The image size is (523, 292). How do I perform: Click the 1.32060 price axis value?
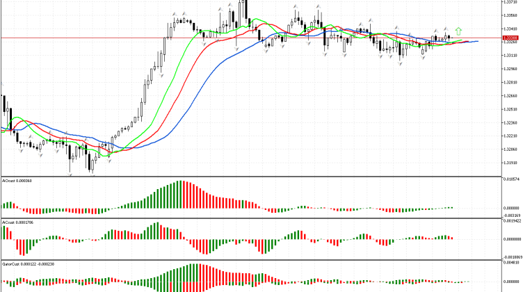(511, 149)
